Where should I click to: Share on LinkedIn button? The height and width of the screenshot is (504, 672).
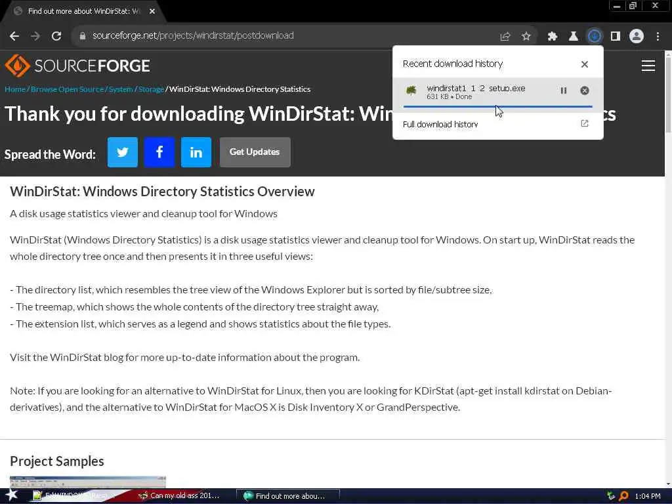click(196, 152)
